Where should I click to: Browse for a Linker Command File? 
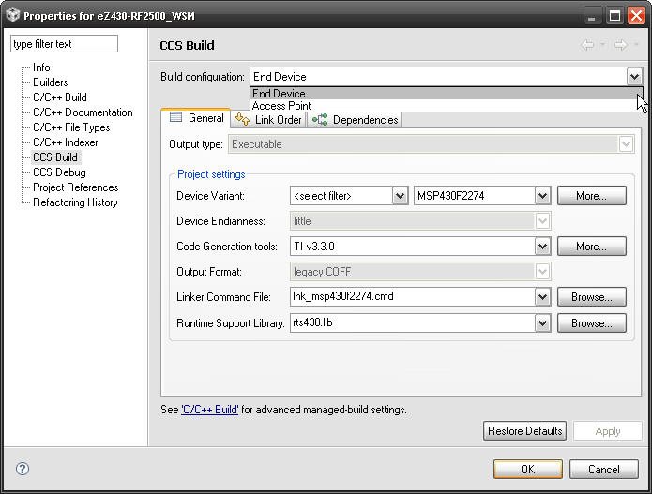pos(591,297)
